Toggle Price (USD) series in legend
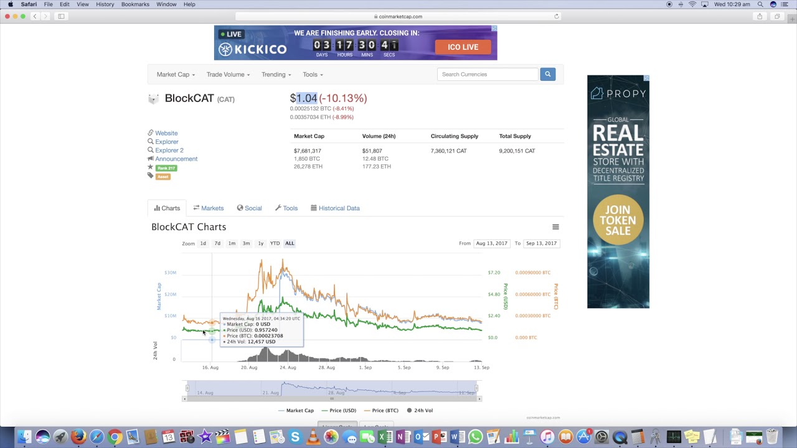This screenshot has height=448, width=797. [339, 410]
